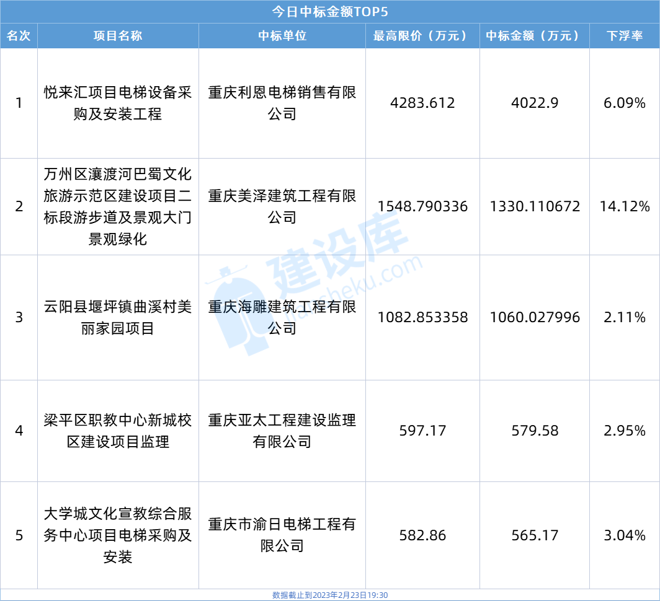The height and width of the screenshot is (601, 660).
Task: Click the price limit value 597.17
Action: click(x=422, y=431)
